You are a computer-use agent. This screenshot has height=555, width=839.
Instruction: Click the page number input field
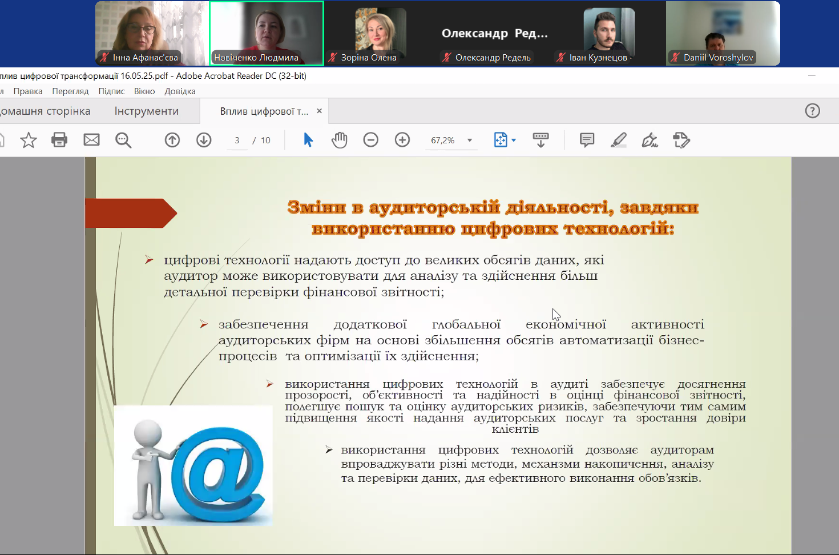pos(237,140)
